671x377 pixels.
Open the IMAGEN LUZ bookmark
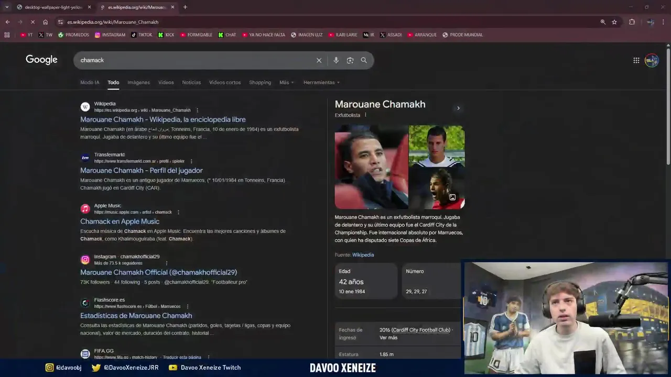click(307, 35)
